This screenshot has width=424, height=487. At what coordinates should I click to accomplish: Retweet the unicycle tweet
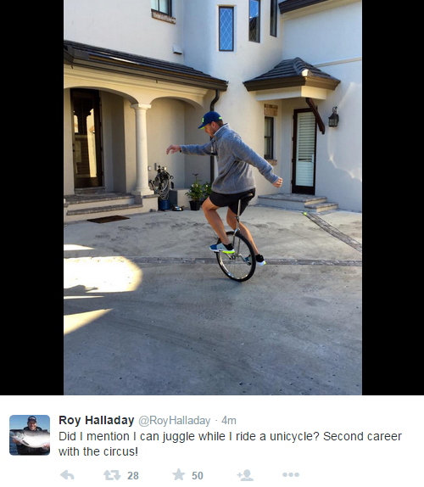[x=112, y=475]
